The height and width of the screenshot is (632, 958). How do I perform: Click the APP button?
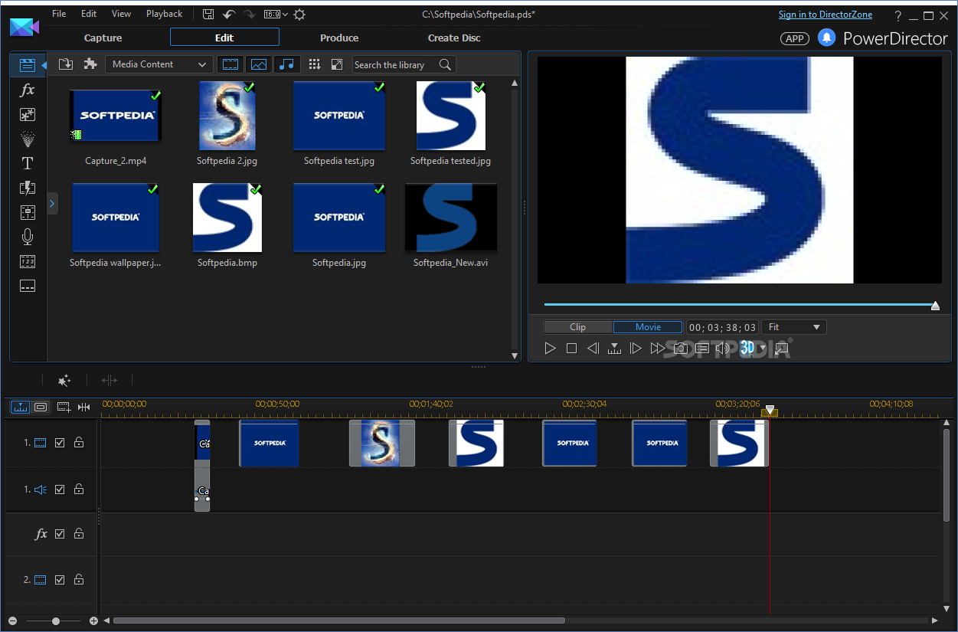tap(795, 38)
